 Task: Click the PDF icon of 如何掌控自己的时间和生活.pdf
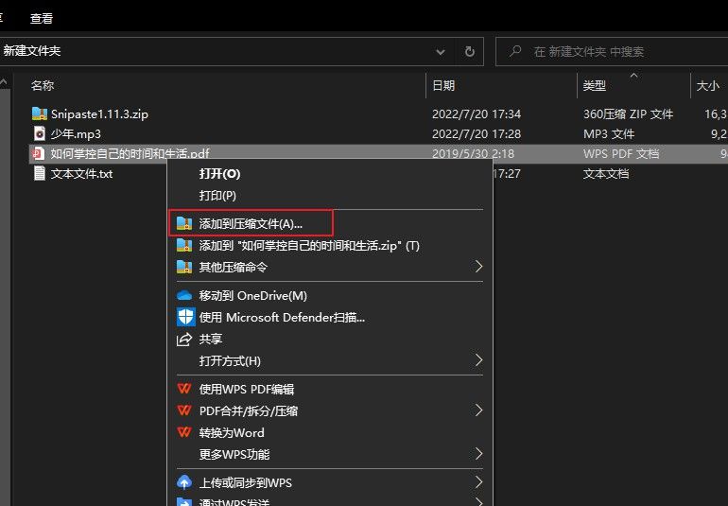(39, 153)
